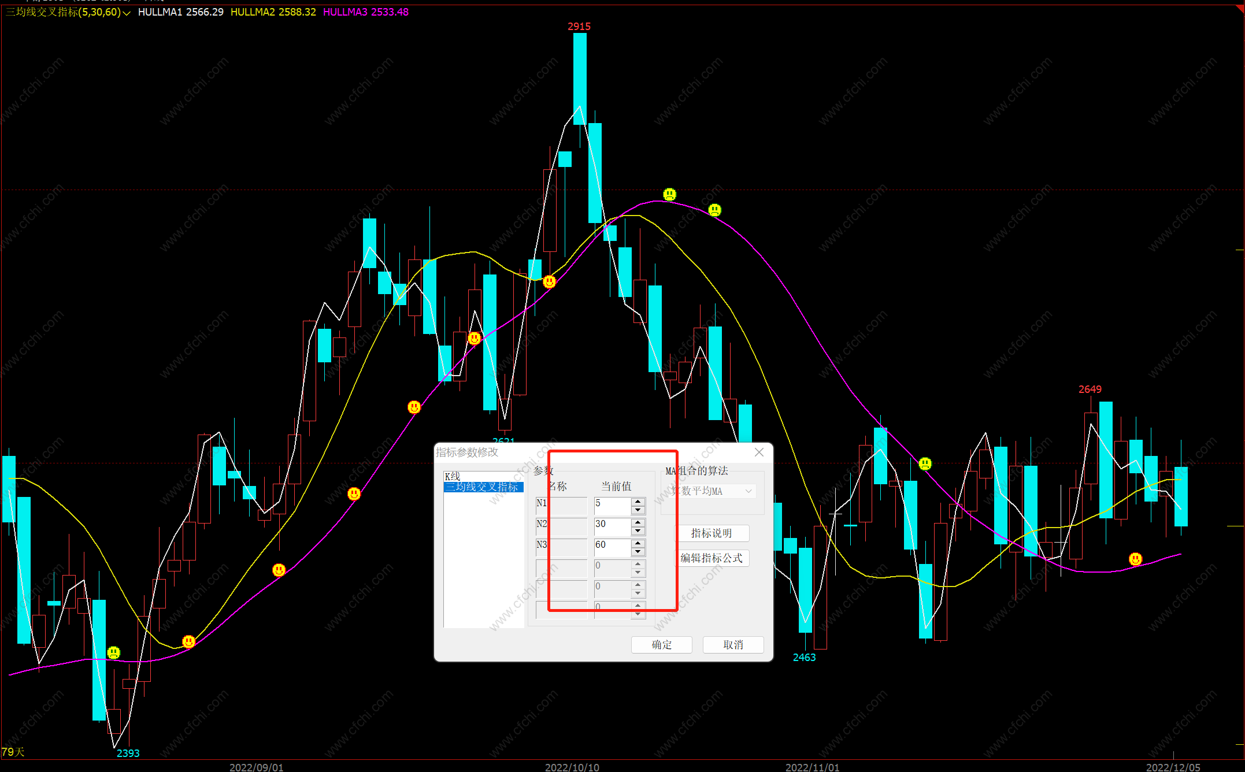Viewport: 1245px width, 772px height.
Task: Decrease N2 value with down arrow
Action: [x=638, y=531]
